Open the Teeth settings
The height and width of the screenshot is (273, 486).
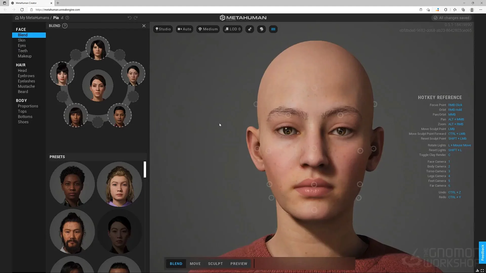click(x=23, y=51)
